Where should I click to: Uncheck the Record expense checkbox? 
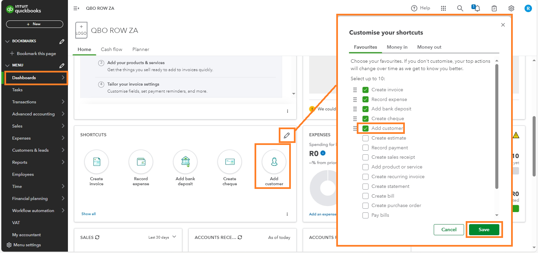click(366, 99)
